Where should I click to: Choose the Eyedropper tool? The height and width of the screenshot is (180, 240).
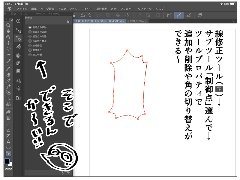pyautogui.click(x=8, y=61)
